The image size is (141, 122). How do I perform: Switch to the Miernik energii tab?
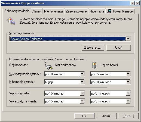pyautogui.click(x=53, y=11)
